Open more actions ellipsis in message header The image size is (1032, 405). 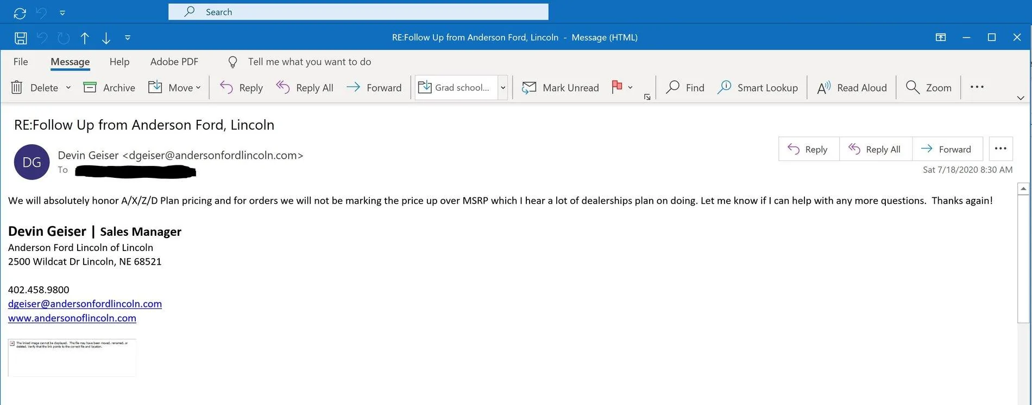1000,149
